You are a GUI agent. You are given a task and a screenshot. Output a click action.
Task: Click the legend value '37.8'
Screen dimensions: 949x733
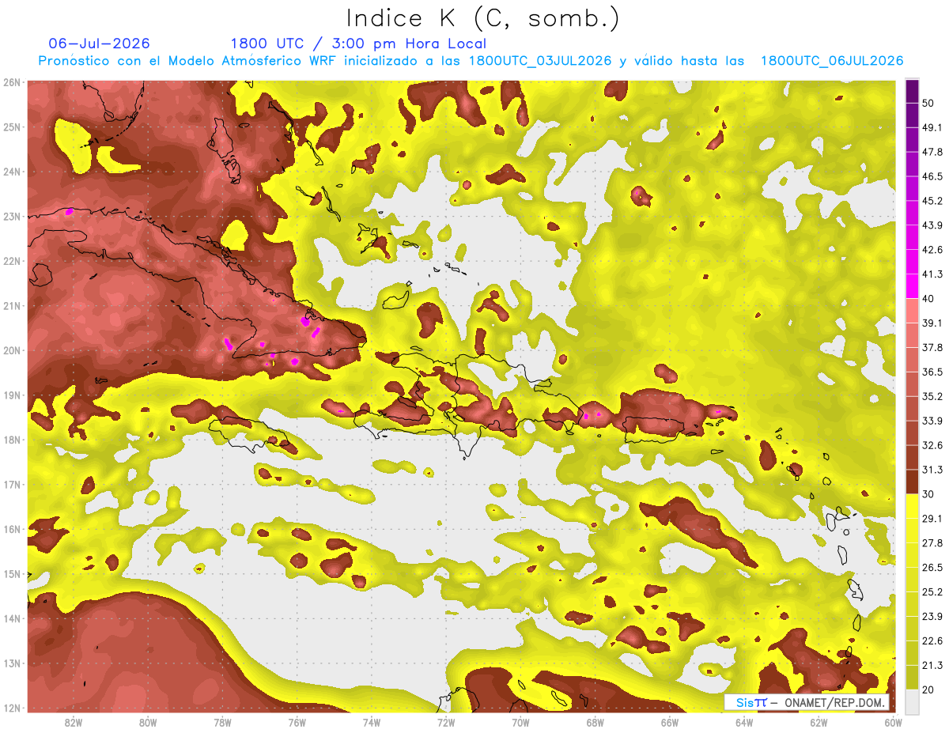pos(932,347)
